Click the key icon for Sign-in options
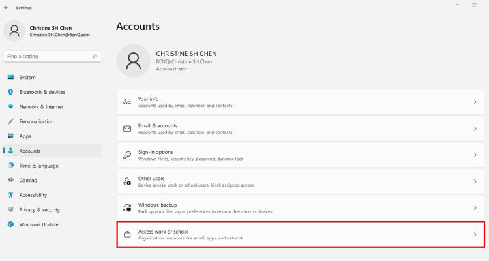Image resolution: width=489 pixels, height=261 pixels. point(127,155)
